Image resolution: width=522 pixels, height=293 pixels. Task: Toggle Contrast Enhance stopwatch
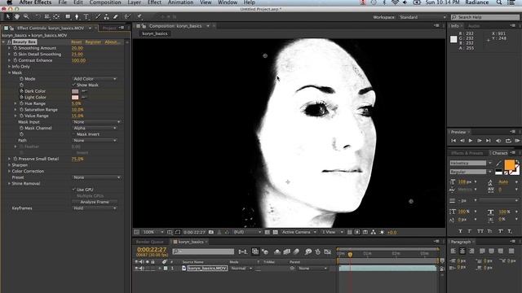point(15,60)
